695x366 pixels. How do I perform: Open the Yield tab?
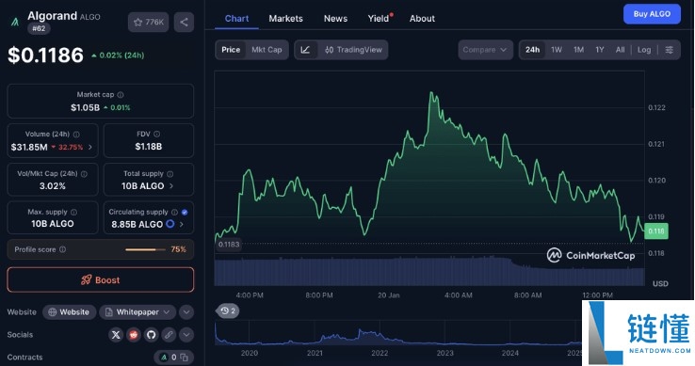(379, 19)
